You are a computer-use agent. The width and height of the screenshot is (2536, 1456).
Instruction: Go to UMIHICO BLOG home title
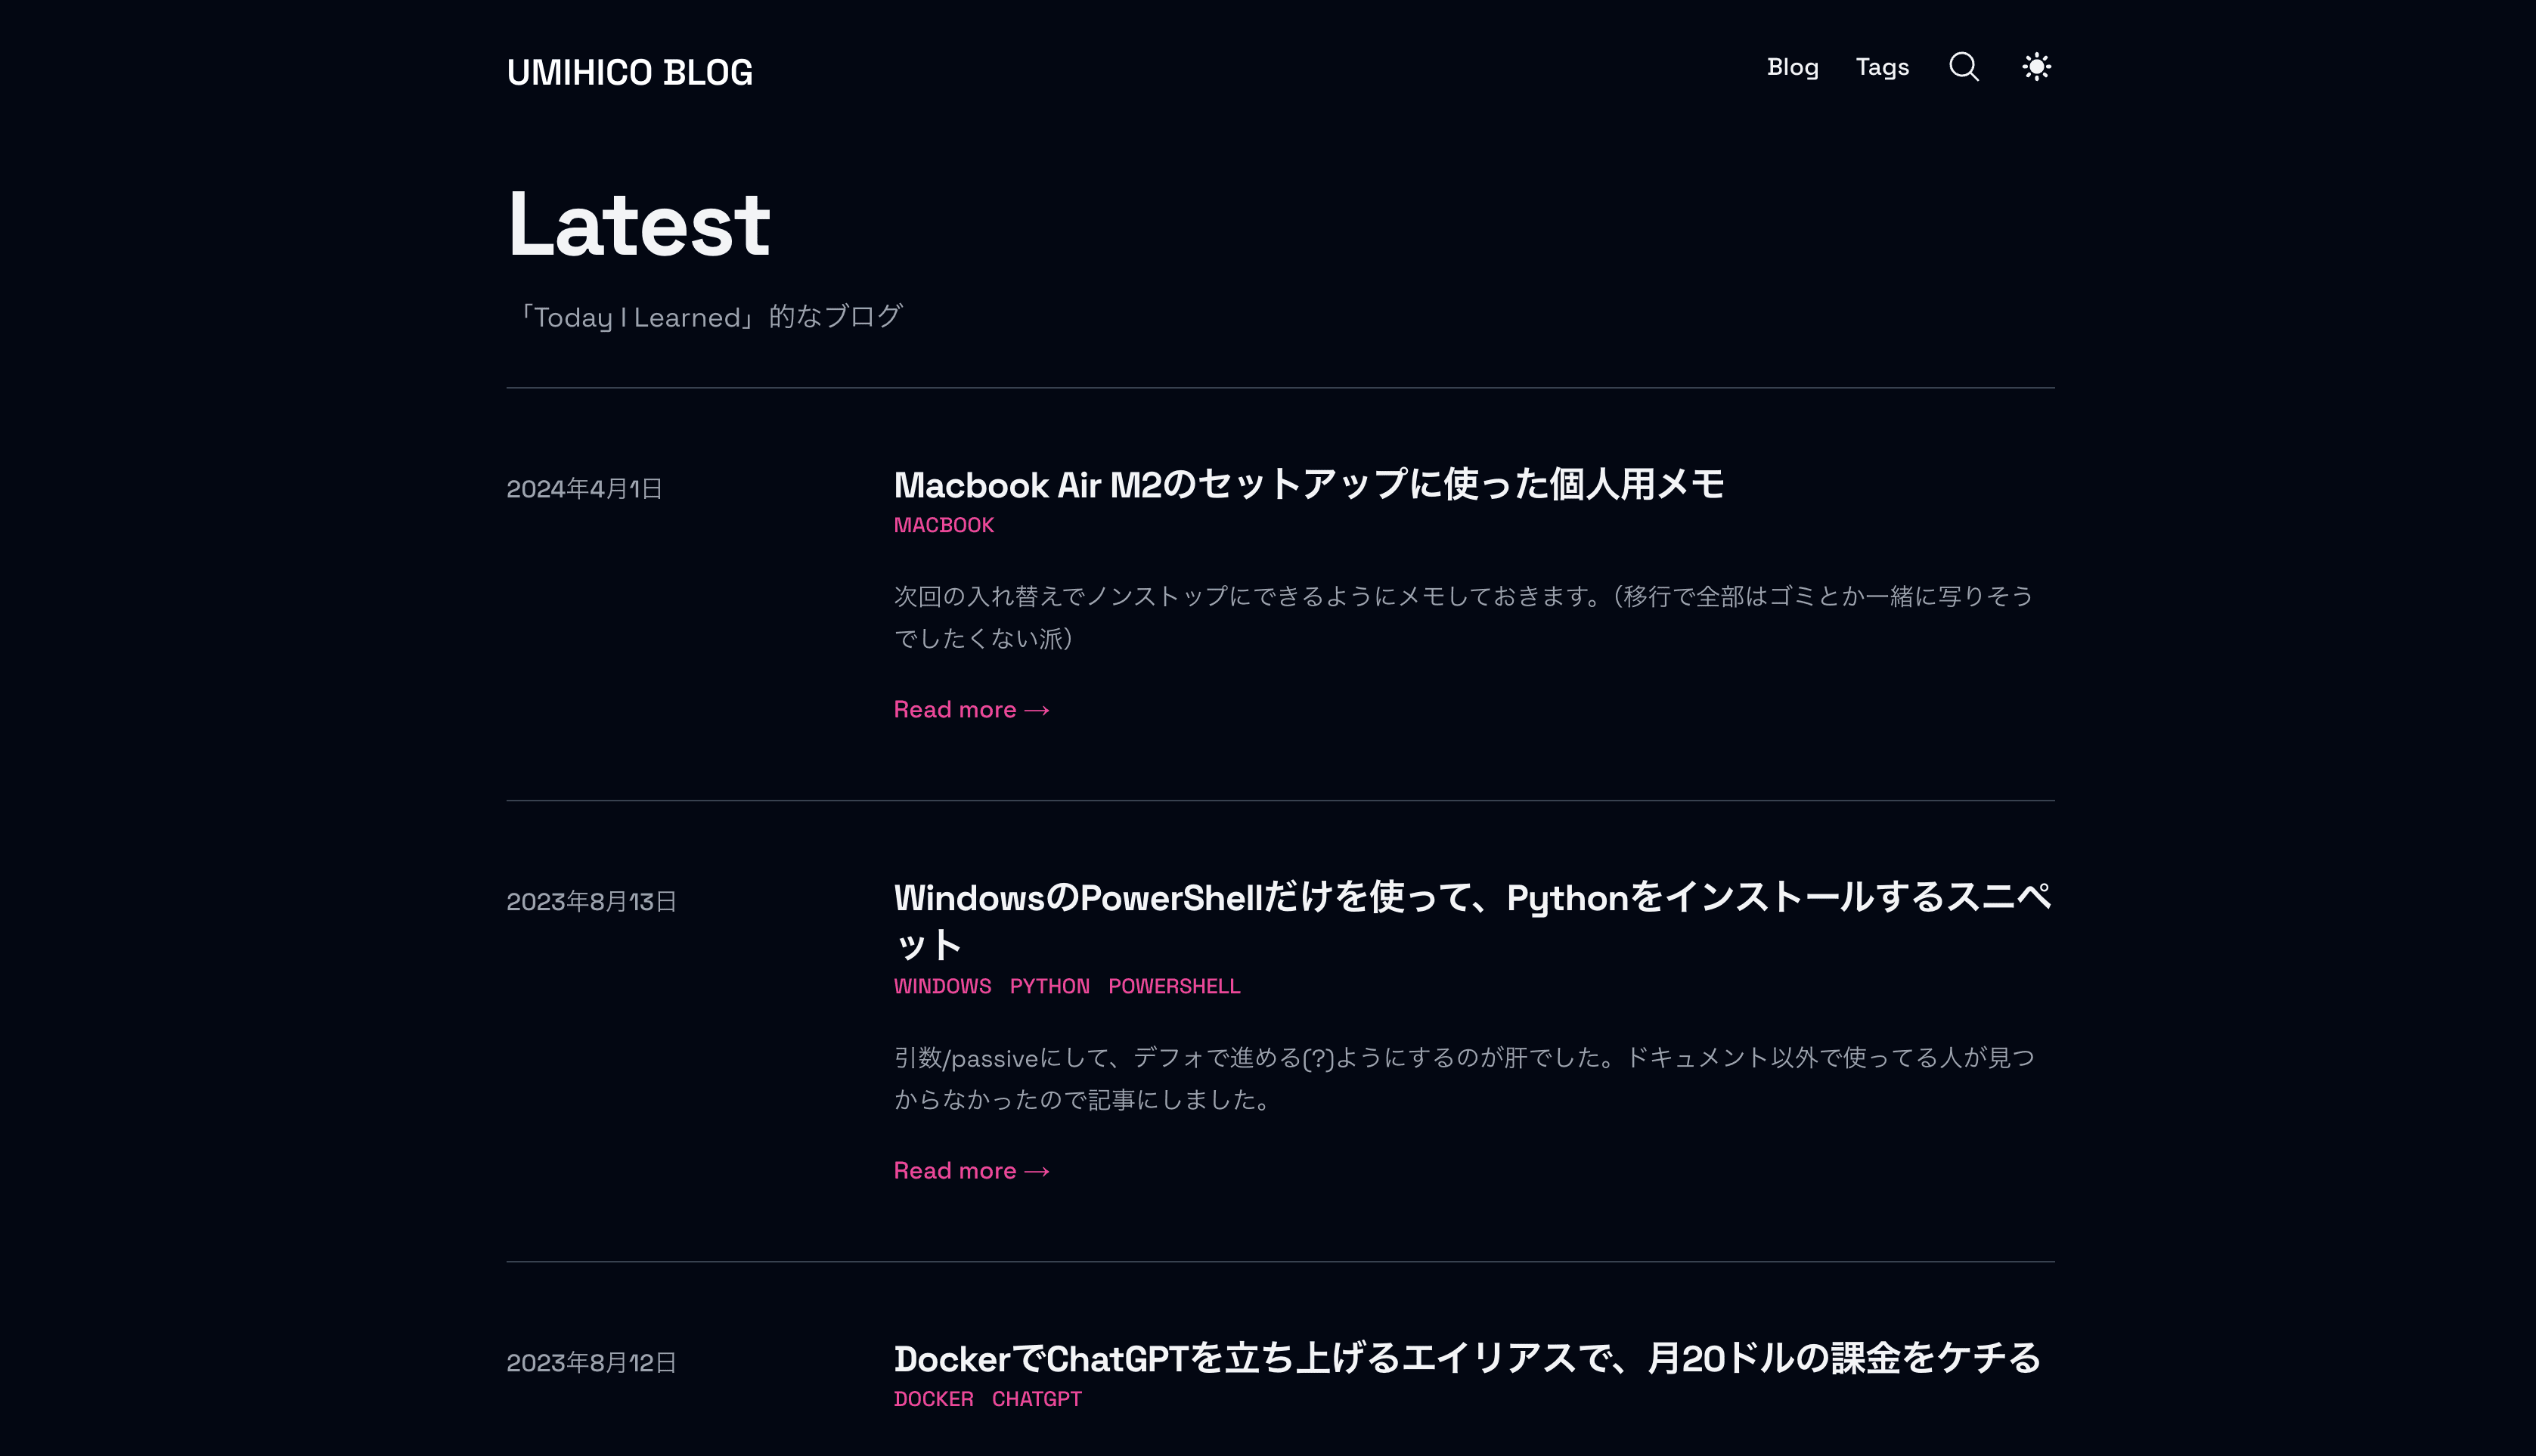coord(630,72)
